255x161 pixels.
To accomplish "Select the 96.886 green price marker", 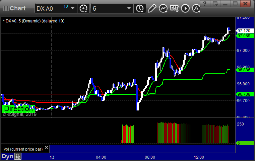I will [x=245, y=70].
